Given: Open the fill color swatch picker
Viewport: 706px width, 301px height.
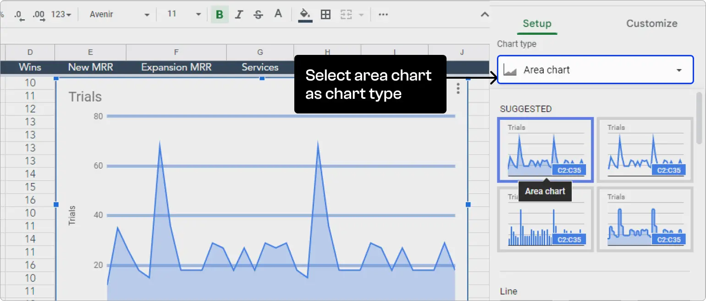Looking at the screenshot, I should pos(304,14).
